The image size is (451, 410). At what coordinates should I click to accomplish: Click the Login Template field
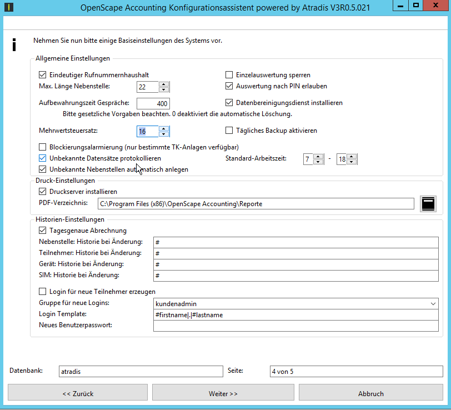(295, 315)
